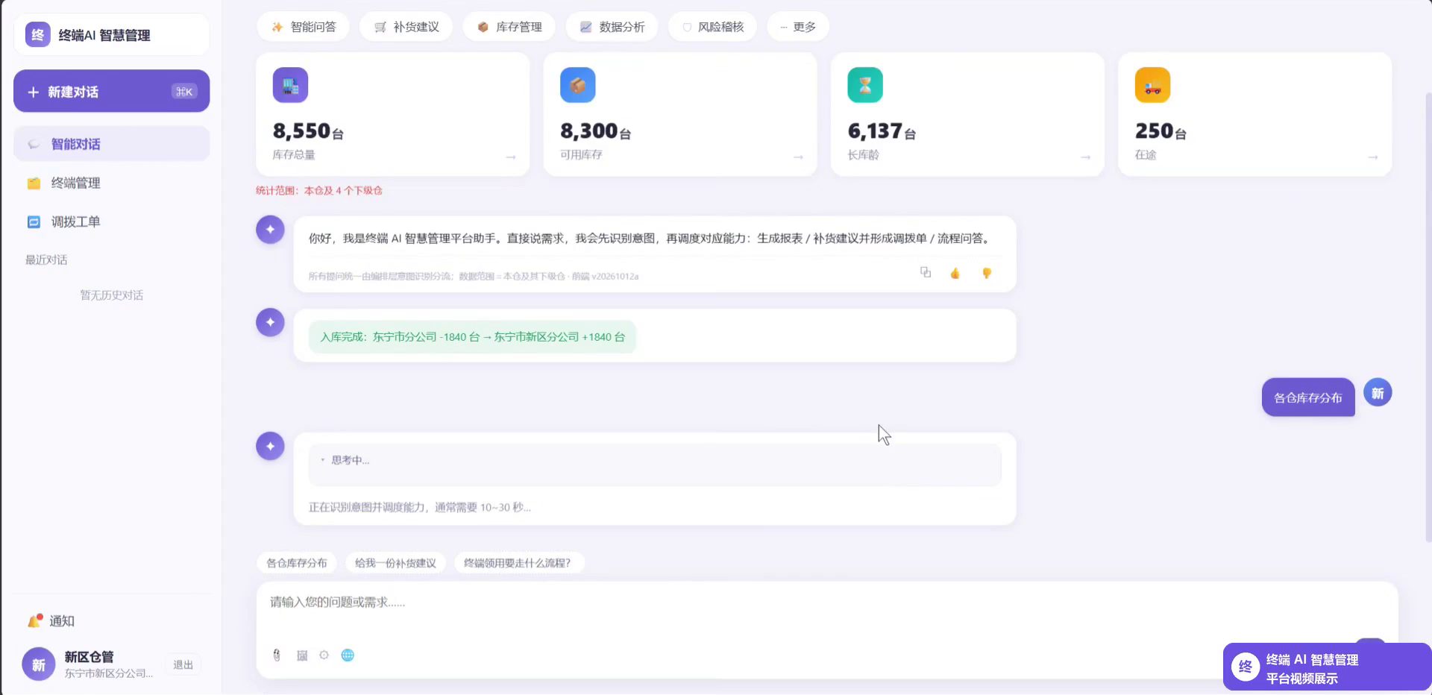This screenshot has width=1432, height=695.
Task: Toggle the globe web search icon
Action: click(x=348, y=655)
